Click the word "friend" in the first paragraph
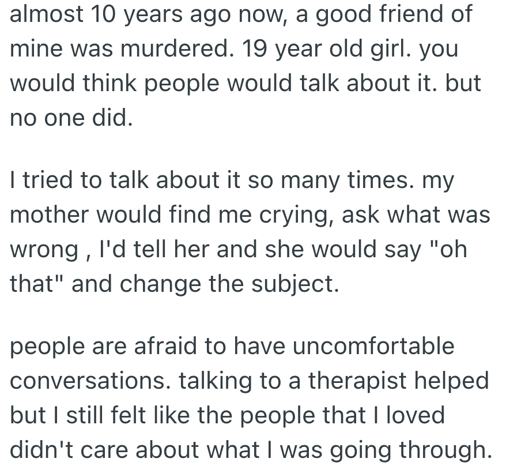Image resolution: width=506 pixels, height=466 pixels. 401,14
